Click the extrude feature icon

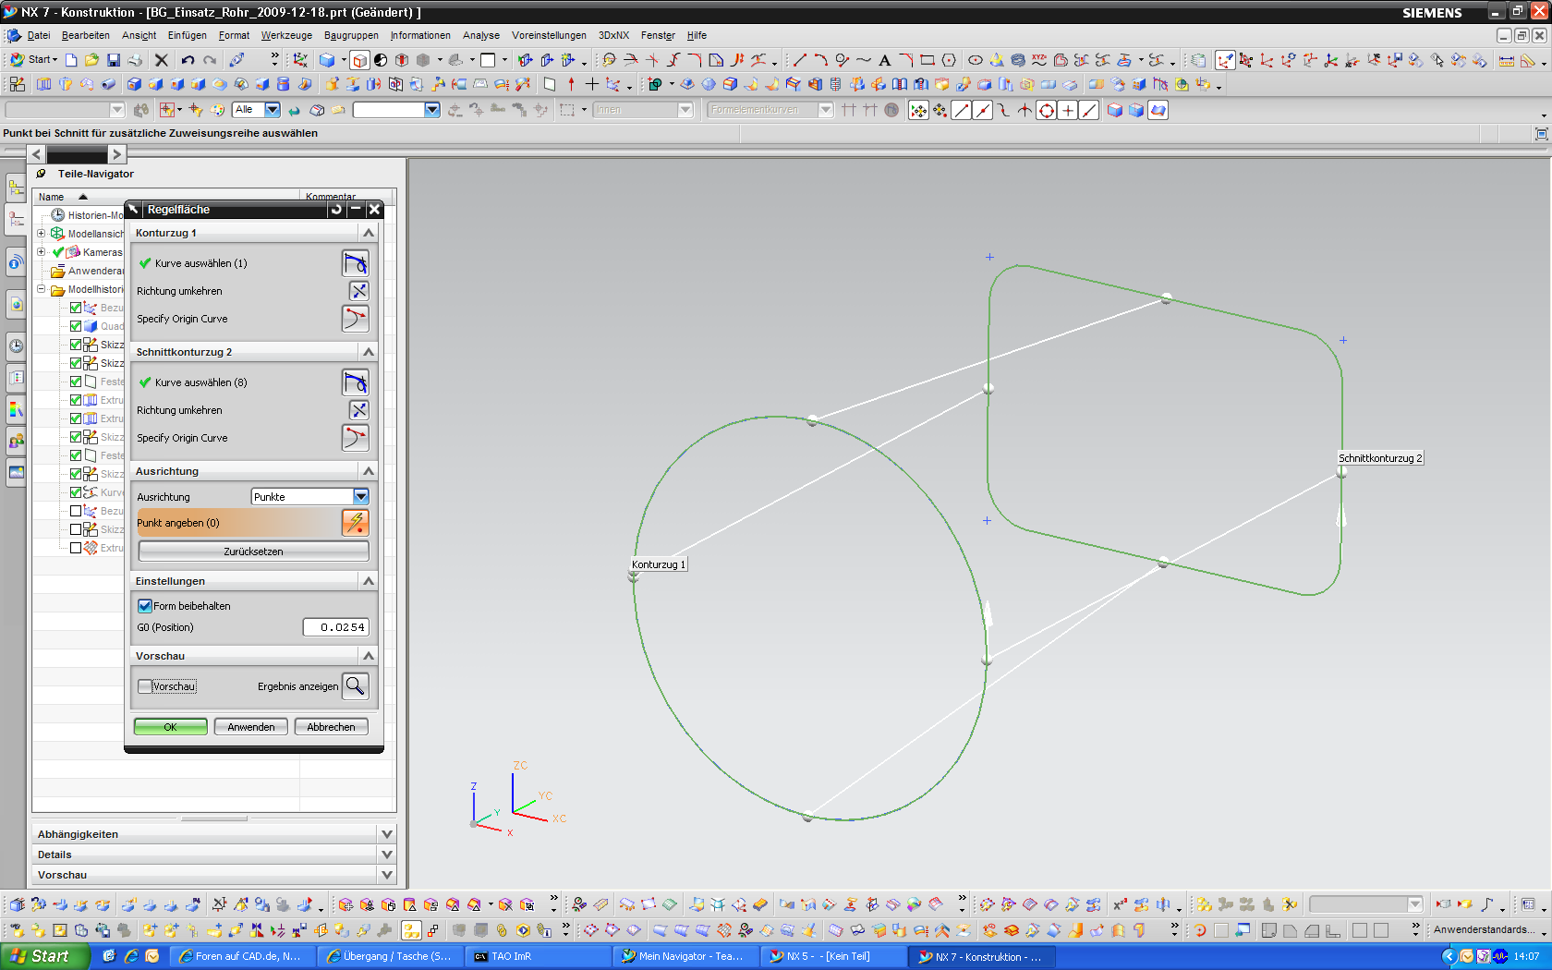[43, 85]
